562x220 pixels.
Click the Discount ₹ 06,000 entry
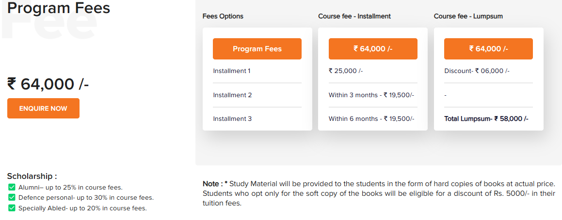click(x=477, y=71)
